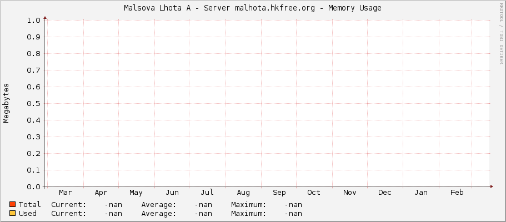The height and width of the screenshot is (222, 506).
Task: Click the May month label
Action: [x=136, y=193]
